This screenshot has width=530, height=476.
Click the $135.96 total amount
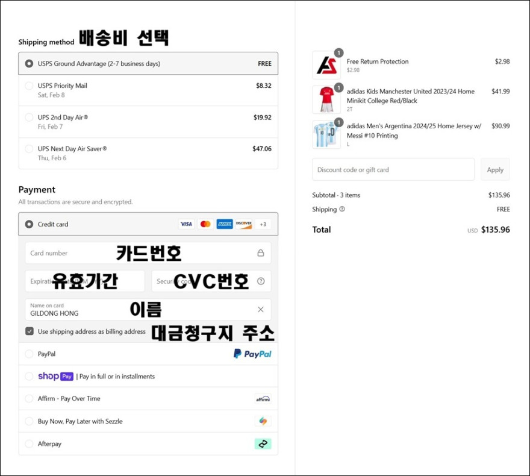point(496,230)
